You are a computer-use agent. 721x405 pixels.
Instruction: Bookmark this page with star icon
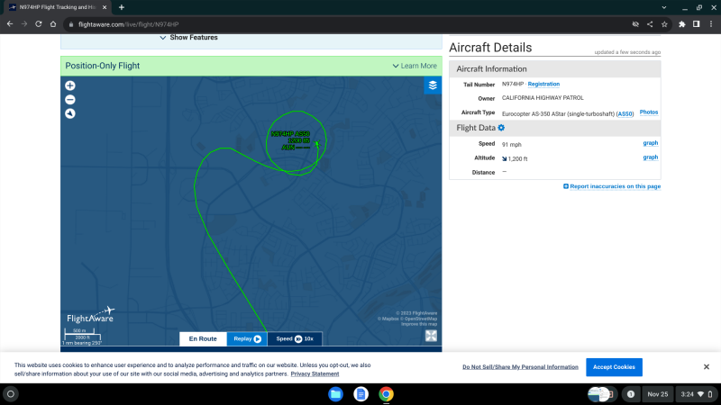(664, 24)
